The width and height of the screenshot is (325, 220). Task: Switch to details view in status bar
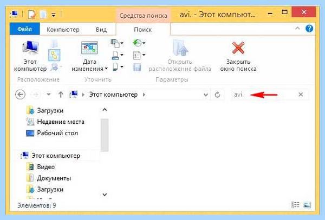(295, 205)
